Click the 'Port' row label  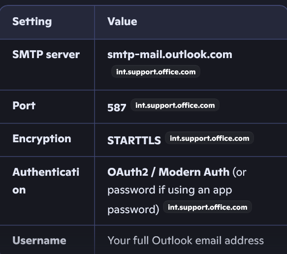point(24,106)
